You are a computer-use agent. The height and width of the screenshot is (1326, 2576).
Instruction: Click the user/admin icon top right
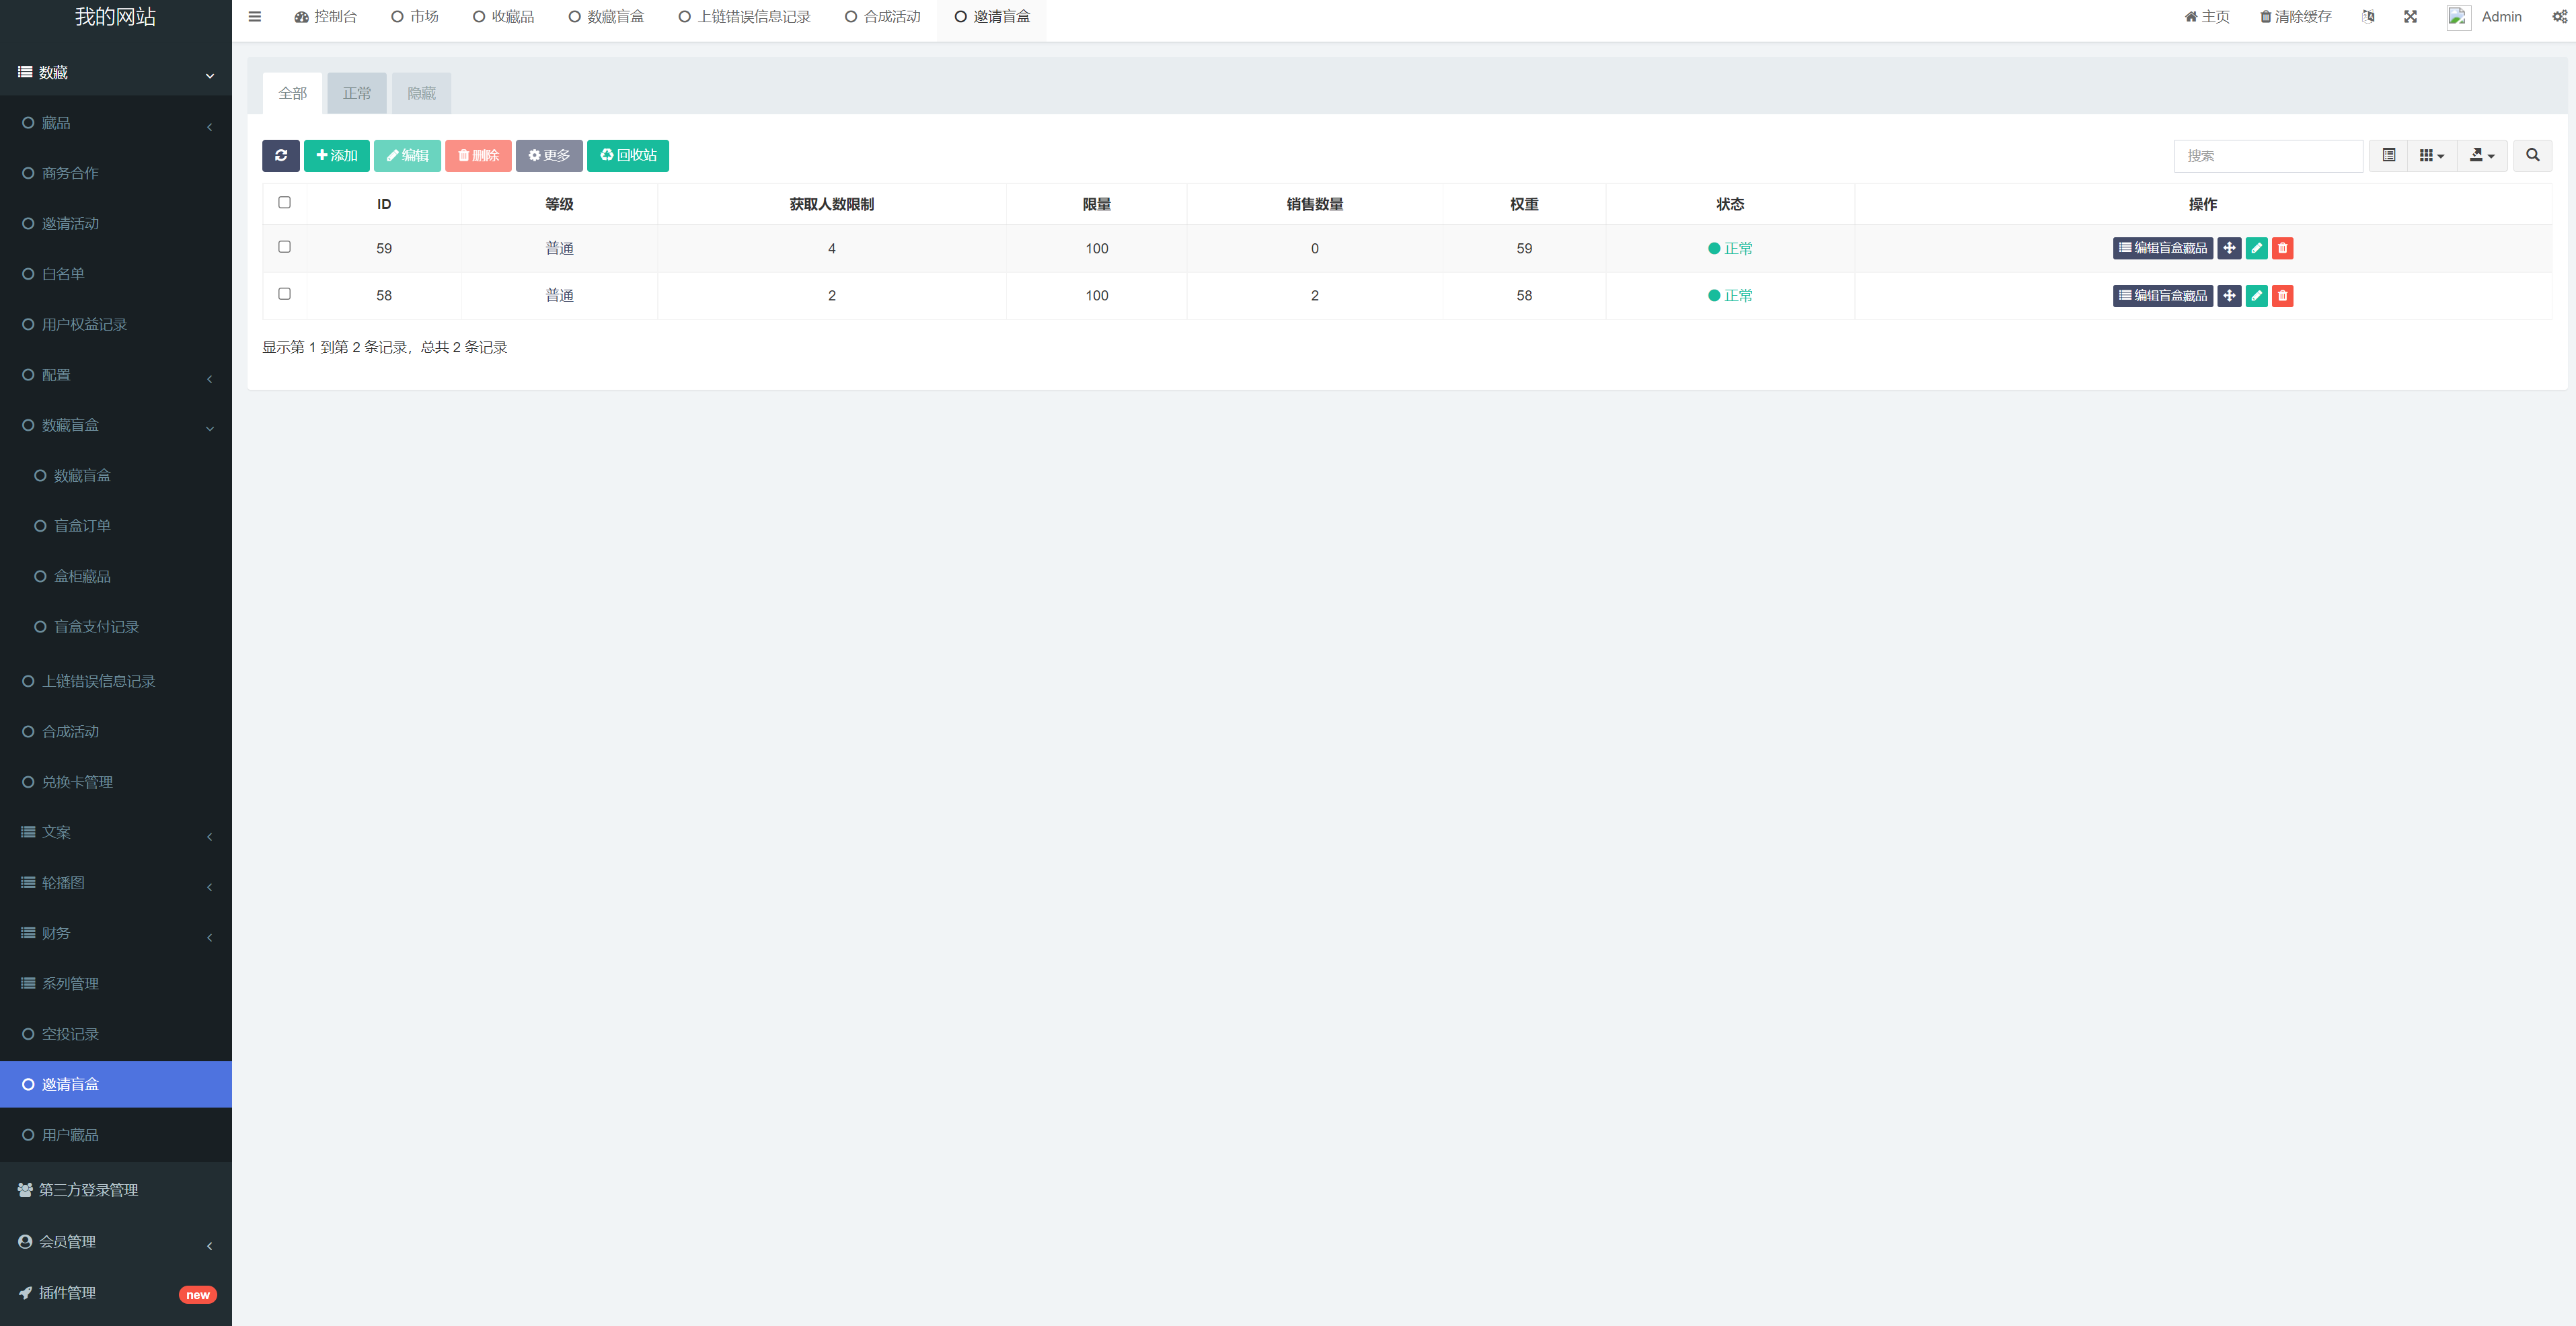coord(2459,15)
